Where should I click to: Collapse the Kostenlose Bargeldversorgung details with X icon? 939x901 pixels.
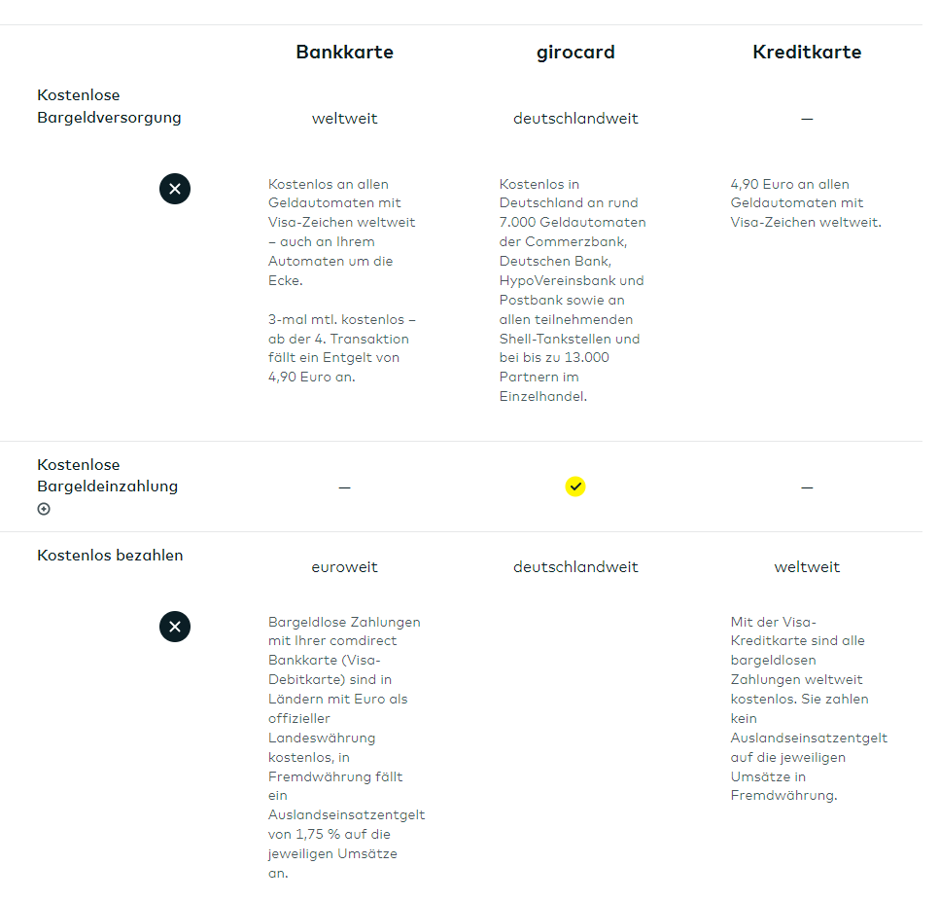[175, 189]
